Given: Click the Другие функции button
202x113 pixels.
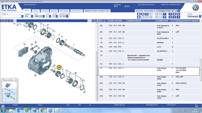Looking at the screenshot, I should point(145,11).
